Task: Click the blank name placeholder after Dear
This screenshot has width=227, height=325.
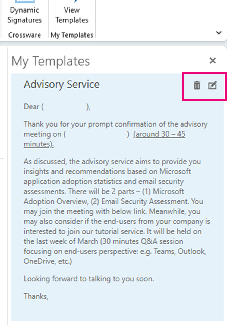Action: 65,107
